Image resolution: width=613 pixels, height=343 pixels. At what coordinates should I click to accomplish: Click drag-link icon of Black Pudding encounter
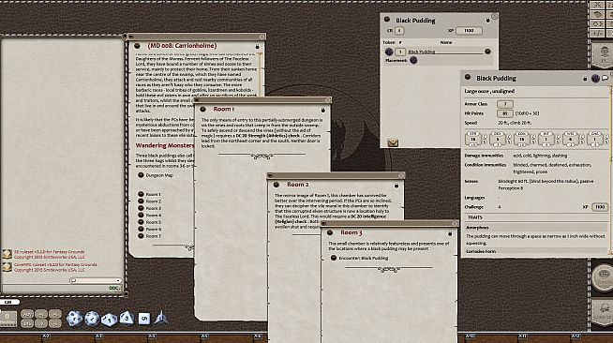tap(387, 19)
